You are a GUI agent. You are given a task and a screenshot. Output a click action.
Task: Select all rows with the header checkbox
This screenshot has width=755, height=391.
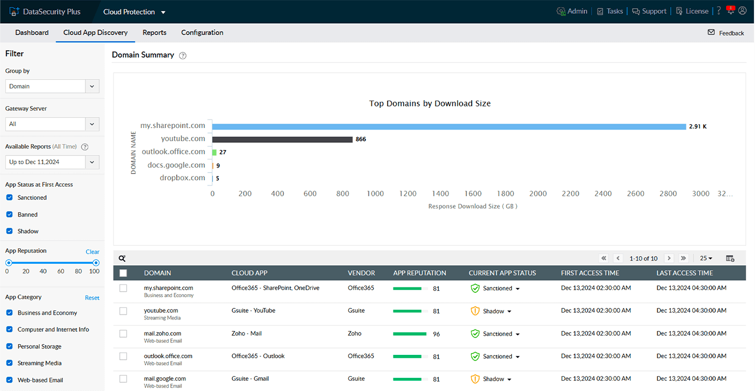point(123,273)
